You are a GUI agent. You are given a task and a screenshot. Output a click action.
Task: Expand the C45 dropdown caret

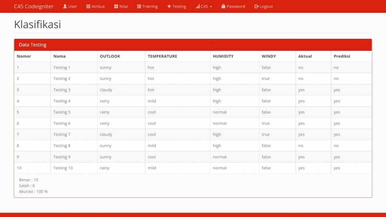pyautogui.click(x=211, y=7)
